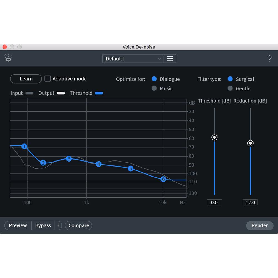Click node 6 on the threshold curve

click(x=163, y=179)
